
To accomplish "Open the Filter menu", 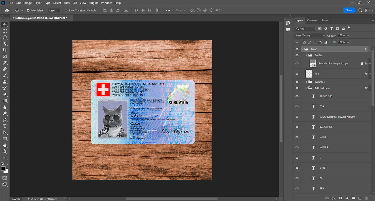I will (67, 3).
